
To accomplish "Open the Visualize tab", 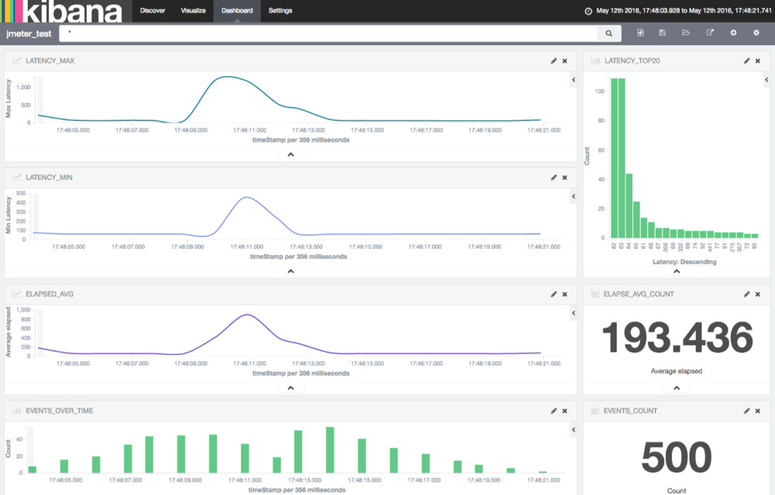I will point(193,10).
